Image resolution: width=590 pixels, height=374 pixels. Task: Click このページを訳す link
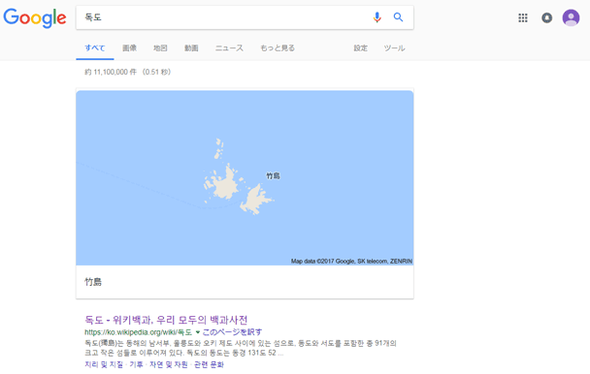[232, 332]
